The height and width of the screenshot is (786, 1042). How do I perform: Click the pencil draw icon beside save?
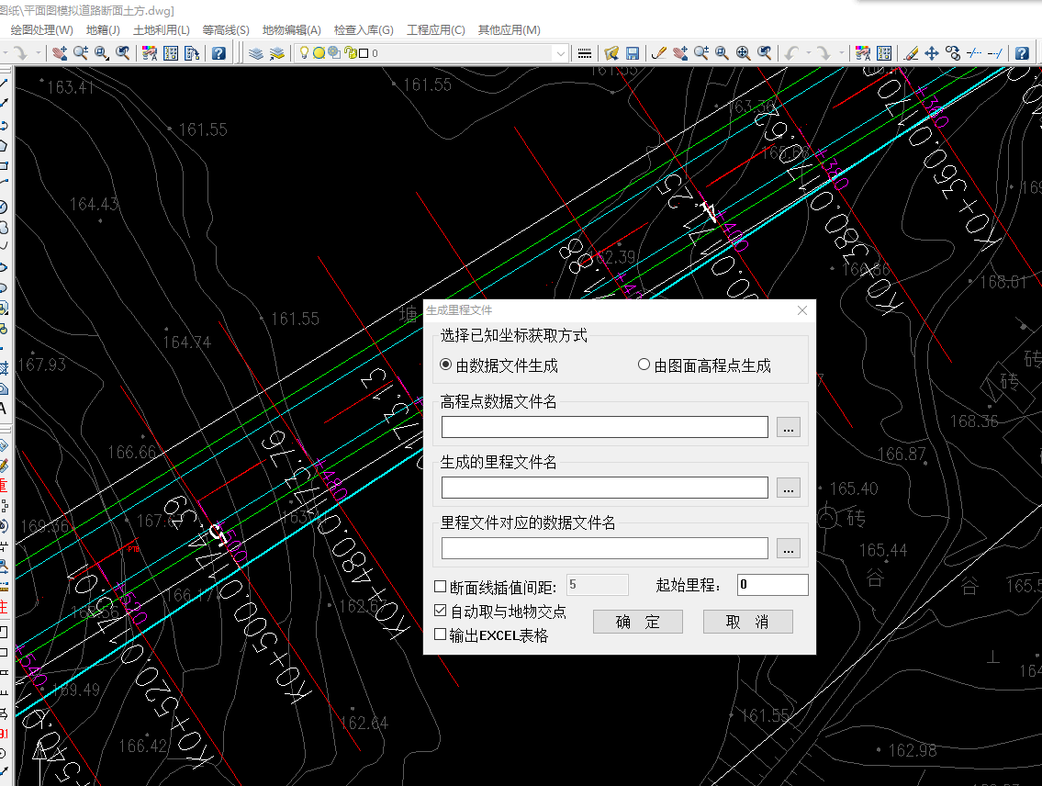pos(658,53)
